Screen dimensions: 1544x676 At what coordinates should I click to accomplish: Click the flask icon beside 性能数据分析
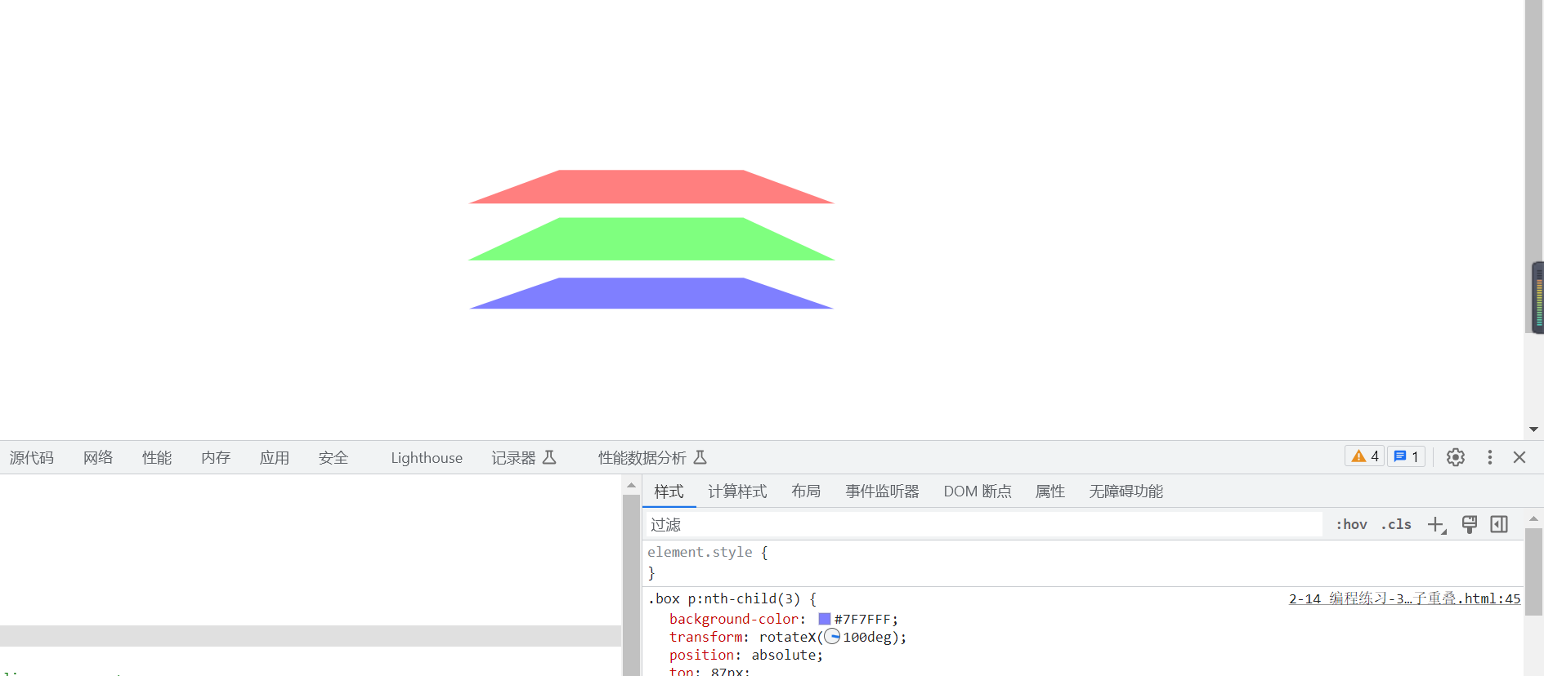tap(700, 457)
